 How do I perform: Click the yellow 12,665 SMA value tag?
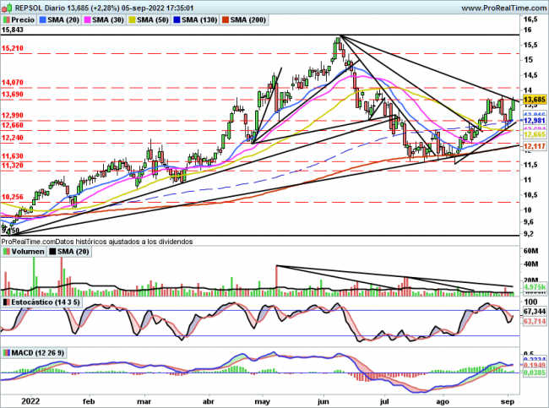[535, 135]
